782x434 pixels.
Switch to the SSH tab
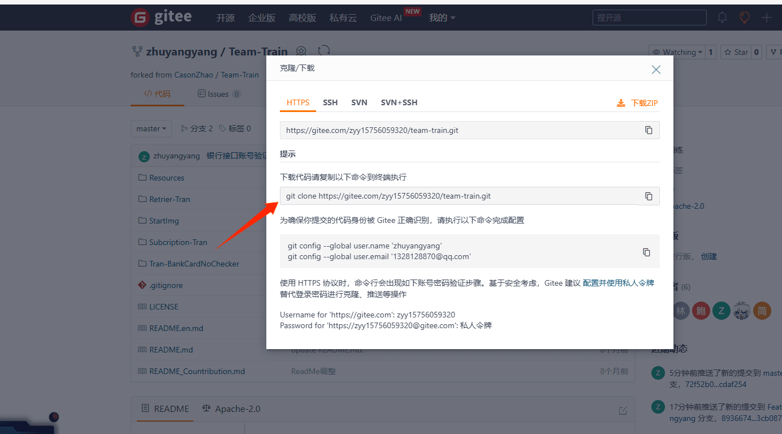point(330,102)
